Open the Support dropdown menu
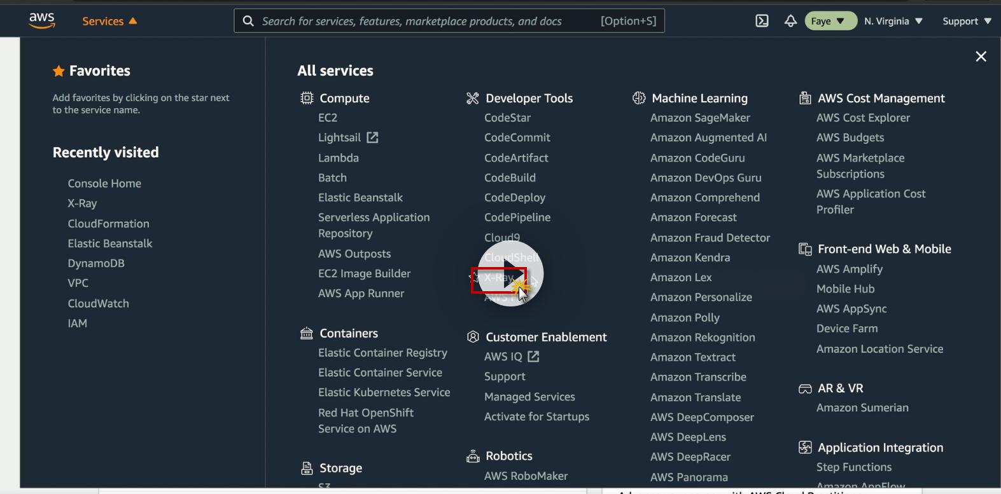Viewport: 1001px width, 494px height. click(966, 21)
